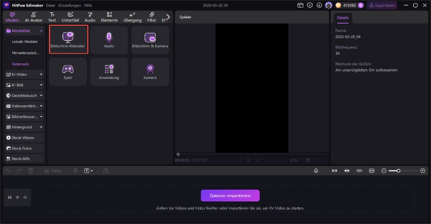Screen dimensions: 431x224
Task: Click the microphone voiceover icon in timeline toolbar
Action: click(316, 170)
